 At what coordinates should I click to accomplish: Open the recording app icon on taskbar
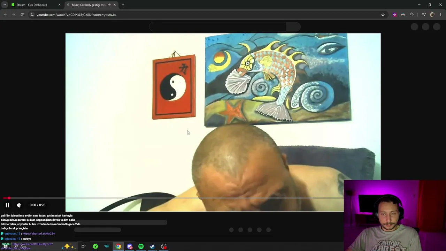(164, 246)
